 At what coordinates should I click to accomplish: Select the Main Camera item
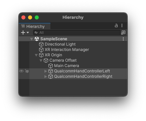click(x=66, y=66)
